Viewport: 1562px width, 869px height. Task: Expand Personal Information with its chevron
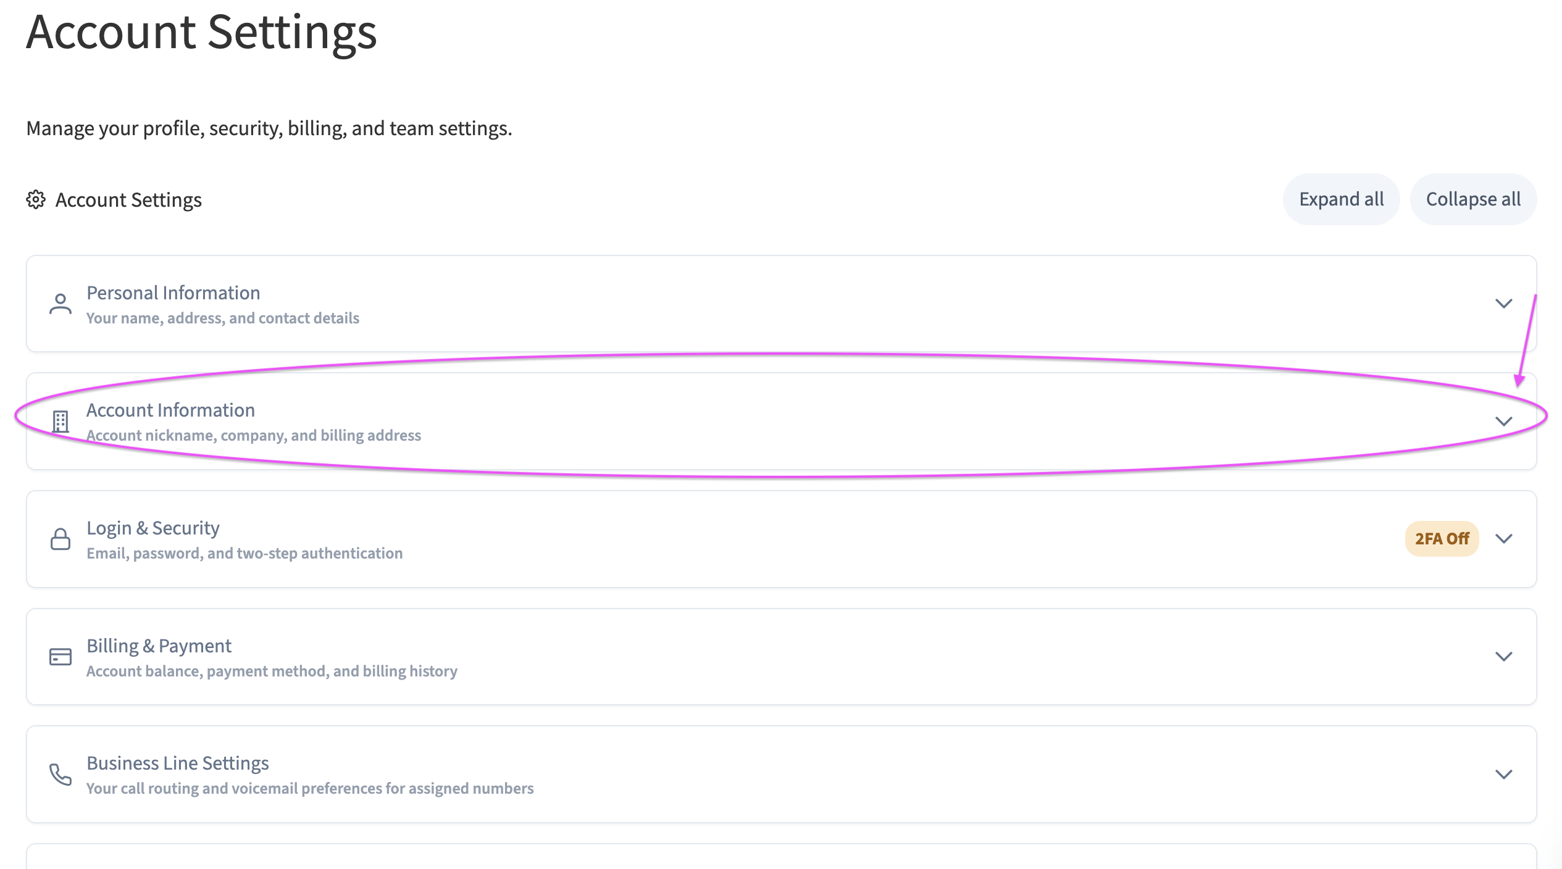(x=1504, y=304)
